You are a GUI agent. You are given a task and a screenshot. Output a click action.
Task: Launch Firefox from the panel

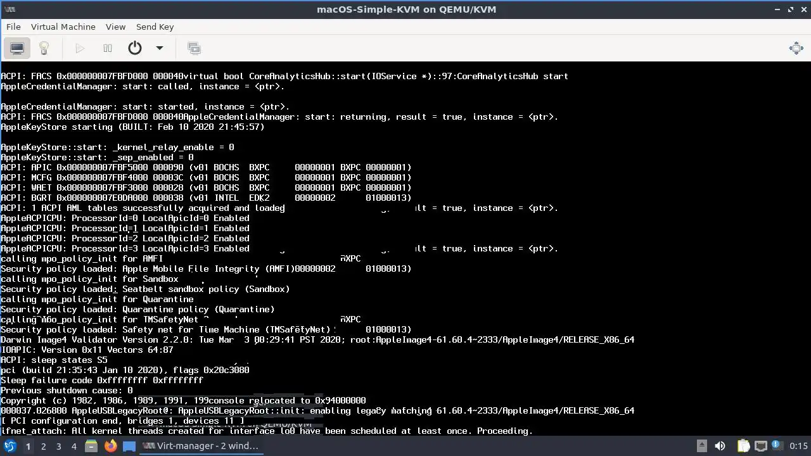[110, 446]
